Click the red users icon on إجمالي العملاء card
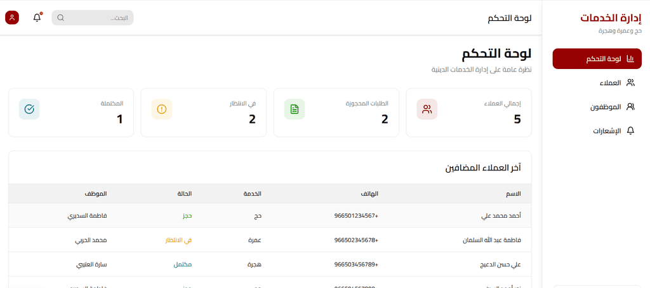This screenshot has height=288, width=650. tap(427, 110)
